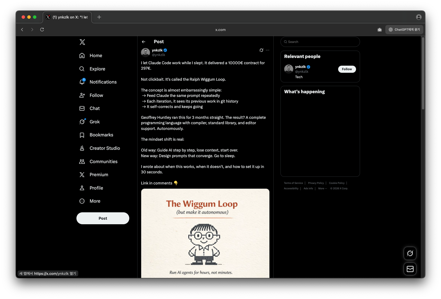Follow ynkzlk in Relevant people

[x=347, y=69]
